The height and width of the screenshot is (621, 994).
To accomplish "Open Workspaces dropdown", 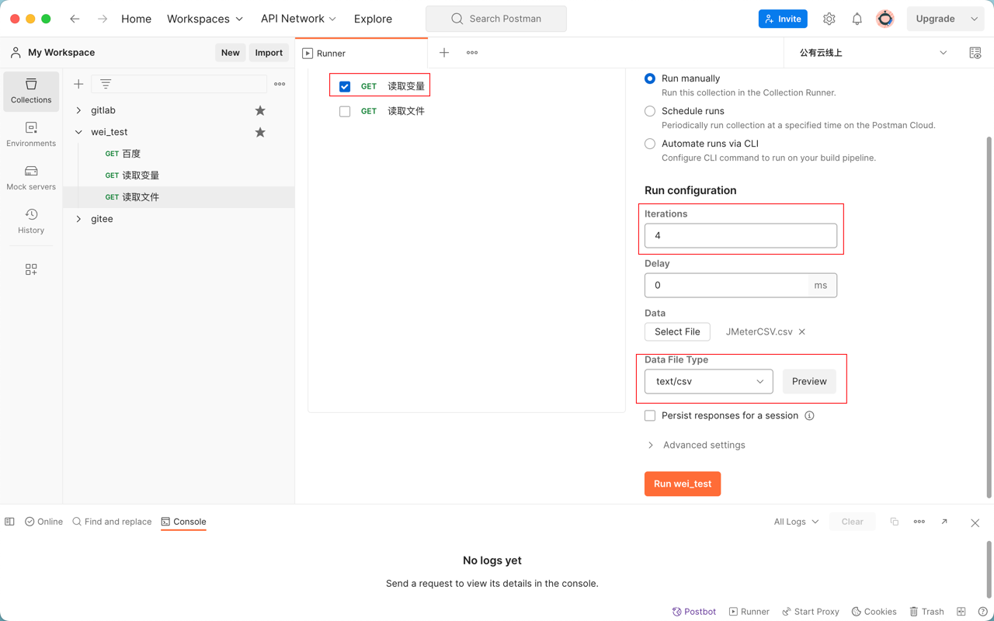I will point(205,19).
